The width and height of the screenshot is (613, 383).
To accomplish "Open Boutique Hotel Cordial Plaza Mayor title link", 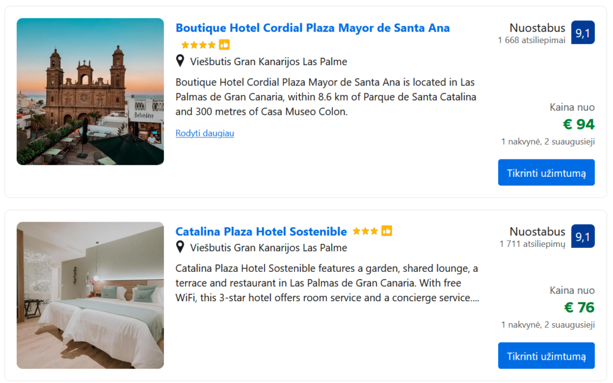I will click(x=312, y=28).
